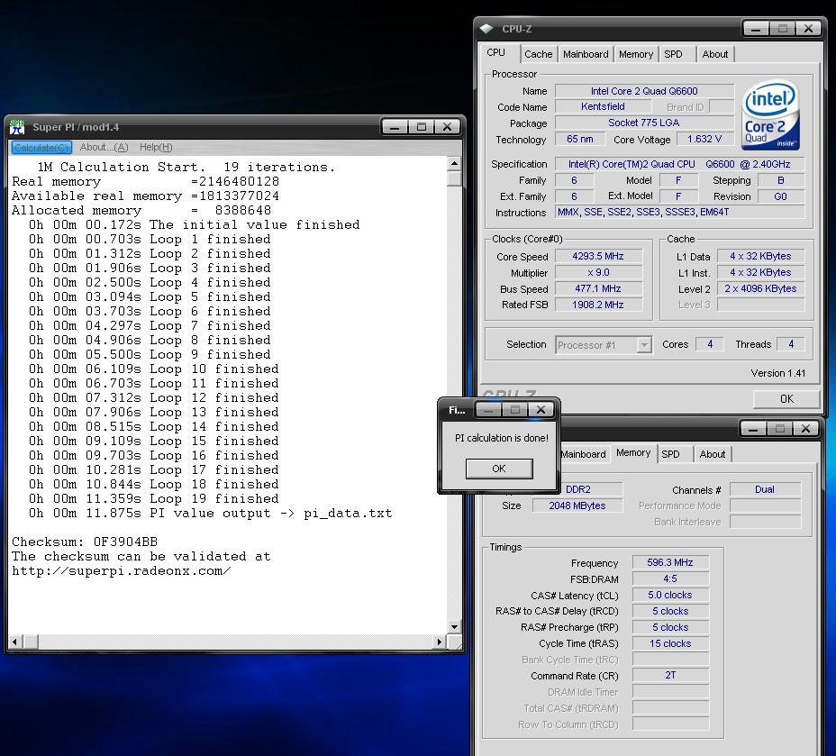This screenshot has width=836, height=756.
Task: Click the Code Name value Kentsfield
Action: [x=603, y=106]
